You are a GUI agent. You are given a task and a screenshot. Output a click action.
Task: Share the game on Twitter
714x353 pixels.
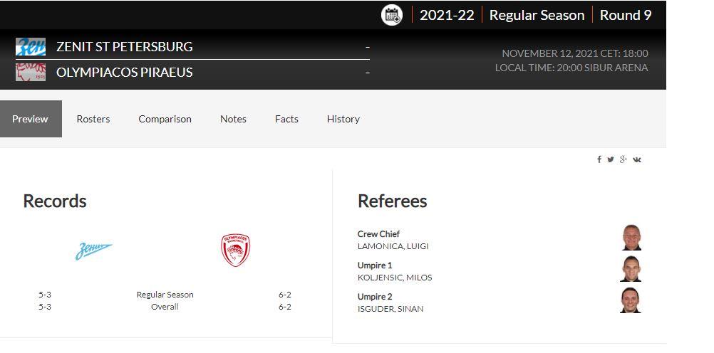(x=611, y=159)
